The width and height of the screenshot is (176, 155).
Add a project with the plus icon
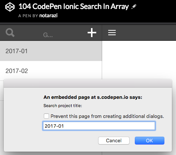click(x=92, y=33)
